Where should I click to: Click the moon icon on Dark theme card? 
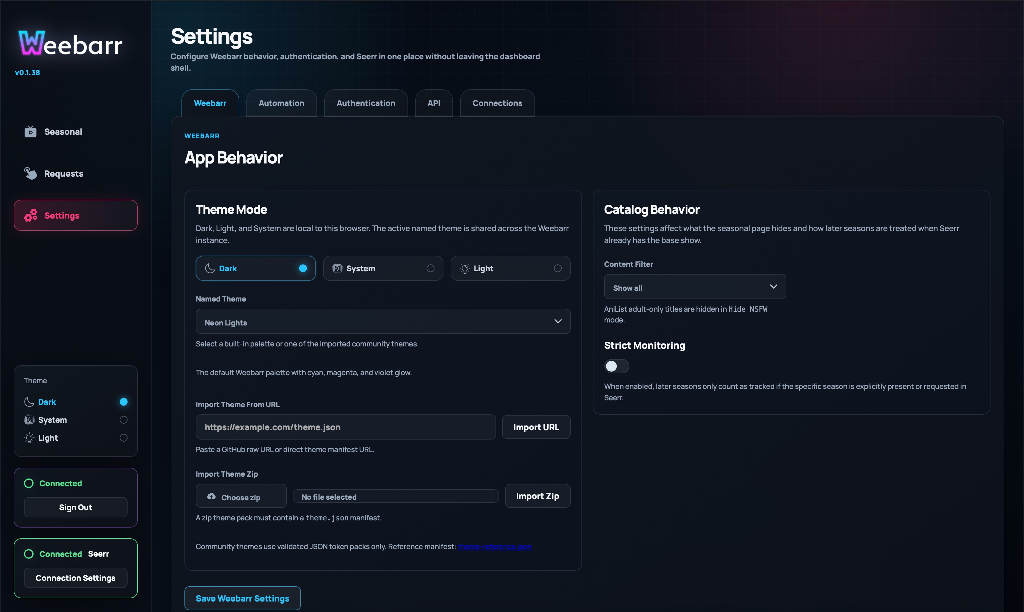(x=210, y=269)
